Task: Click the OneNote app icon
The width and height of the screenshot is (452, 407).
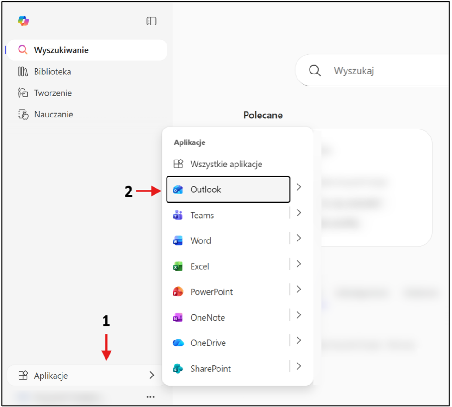Action: (178, 318)
